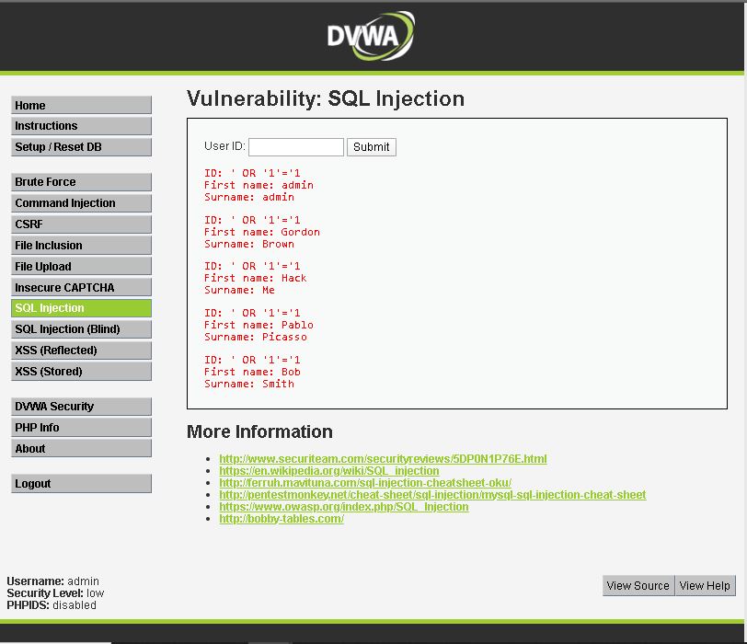
Task: Open DVWA Security settings
Action: [x=81, y=407]
